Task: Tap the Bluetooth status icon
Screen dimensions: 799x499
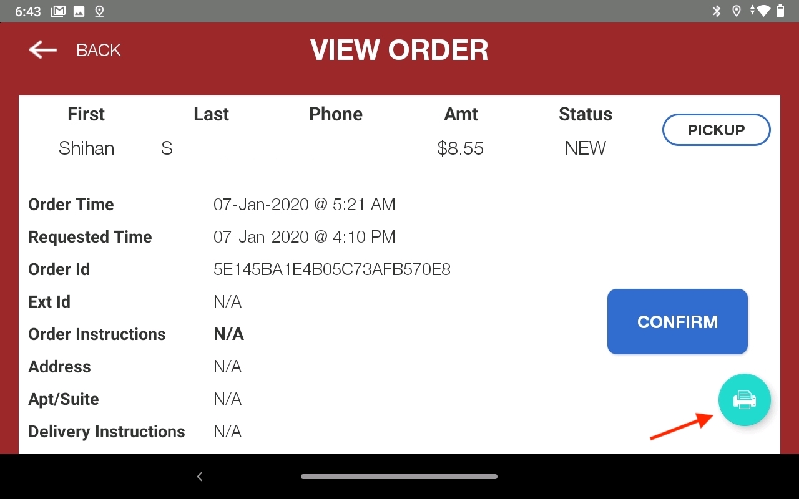Action: pyautogui.click(x=717, y=11)
